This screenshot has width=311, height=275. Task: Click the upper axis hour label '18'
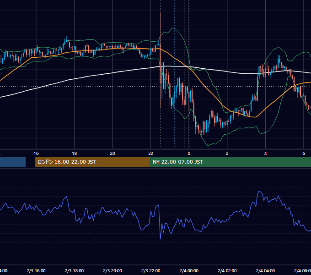click(x=75, y=154)
